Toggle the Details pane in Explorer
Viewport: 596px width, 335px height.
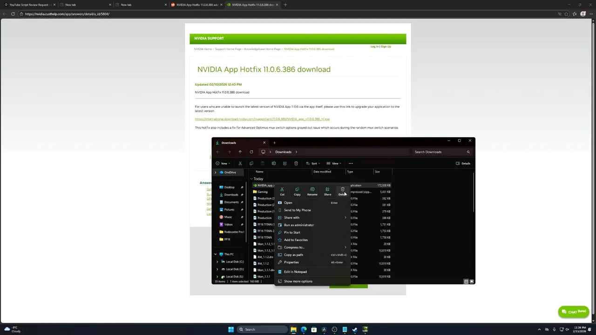463,163
